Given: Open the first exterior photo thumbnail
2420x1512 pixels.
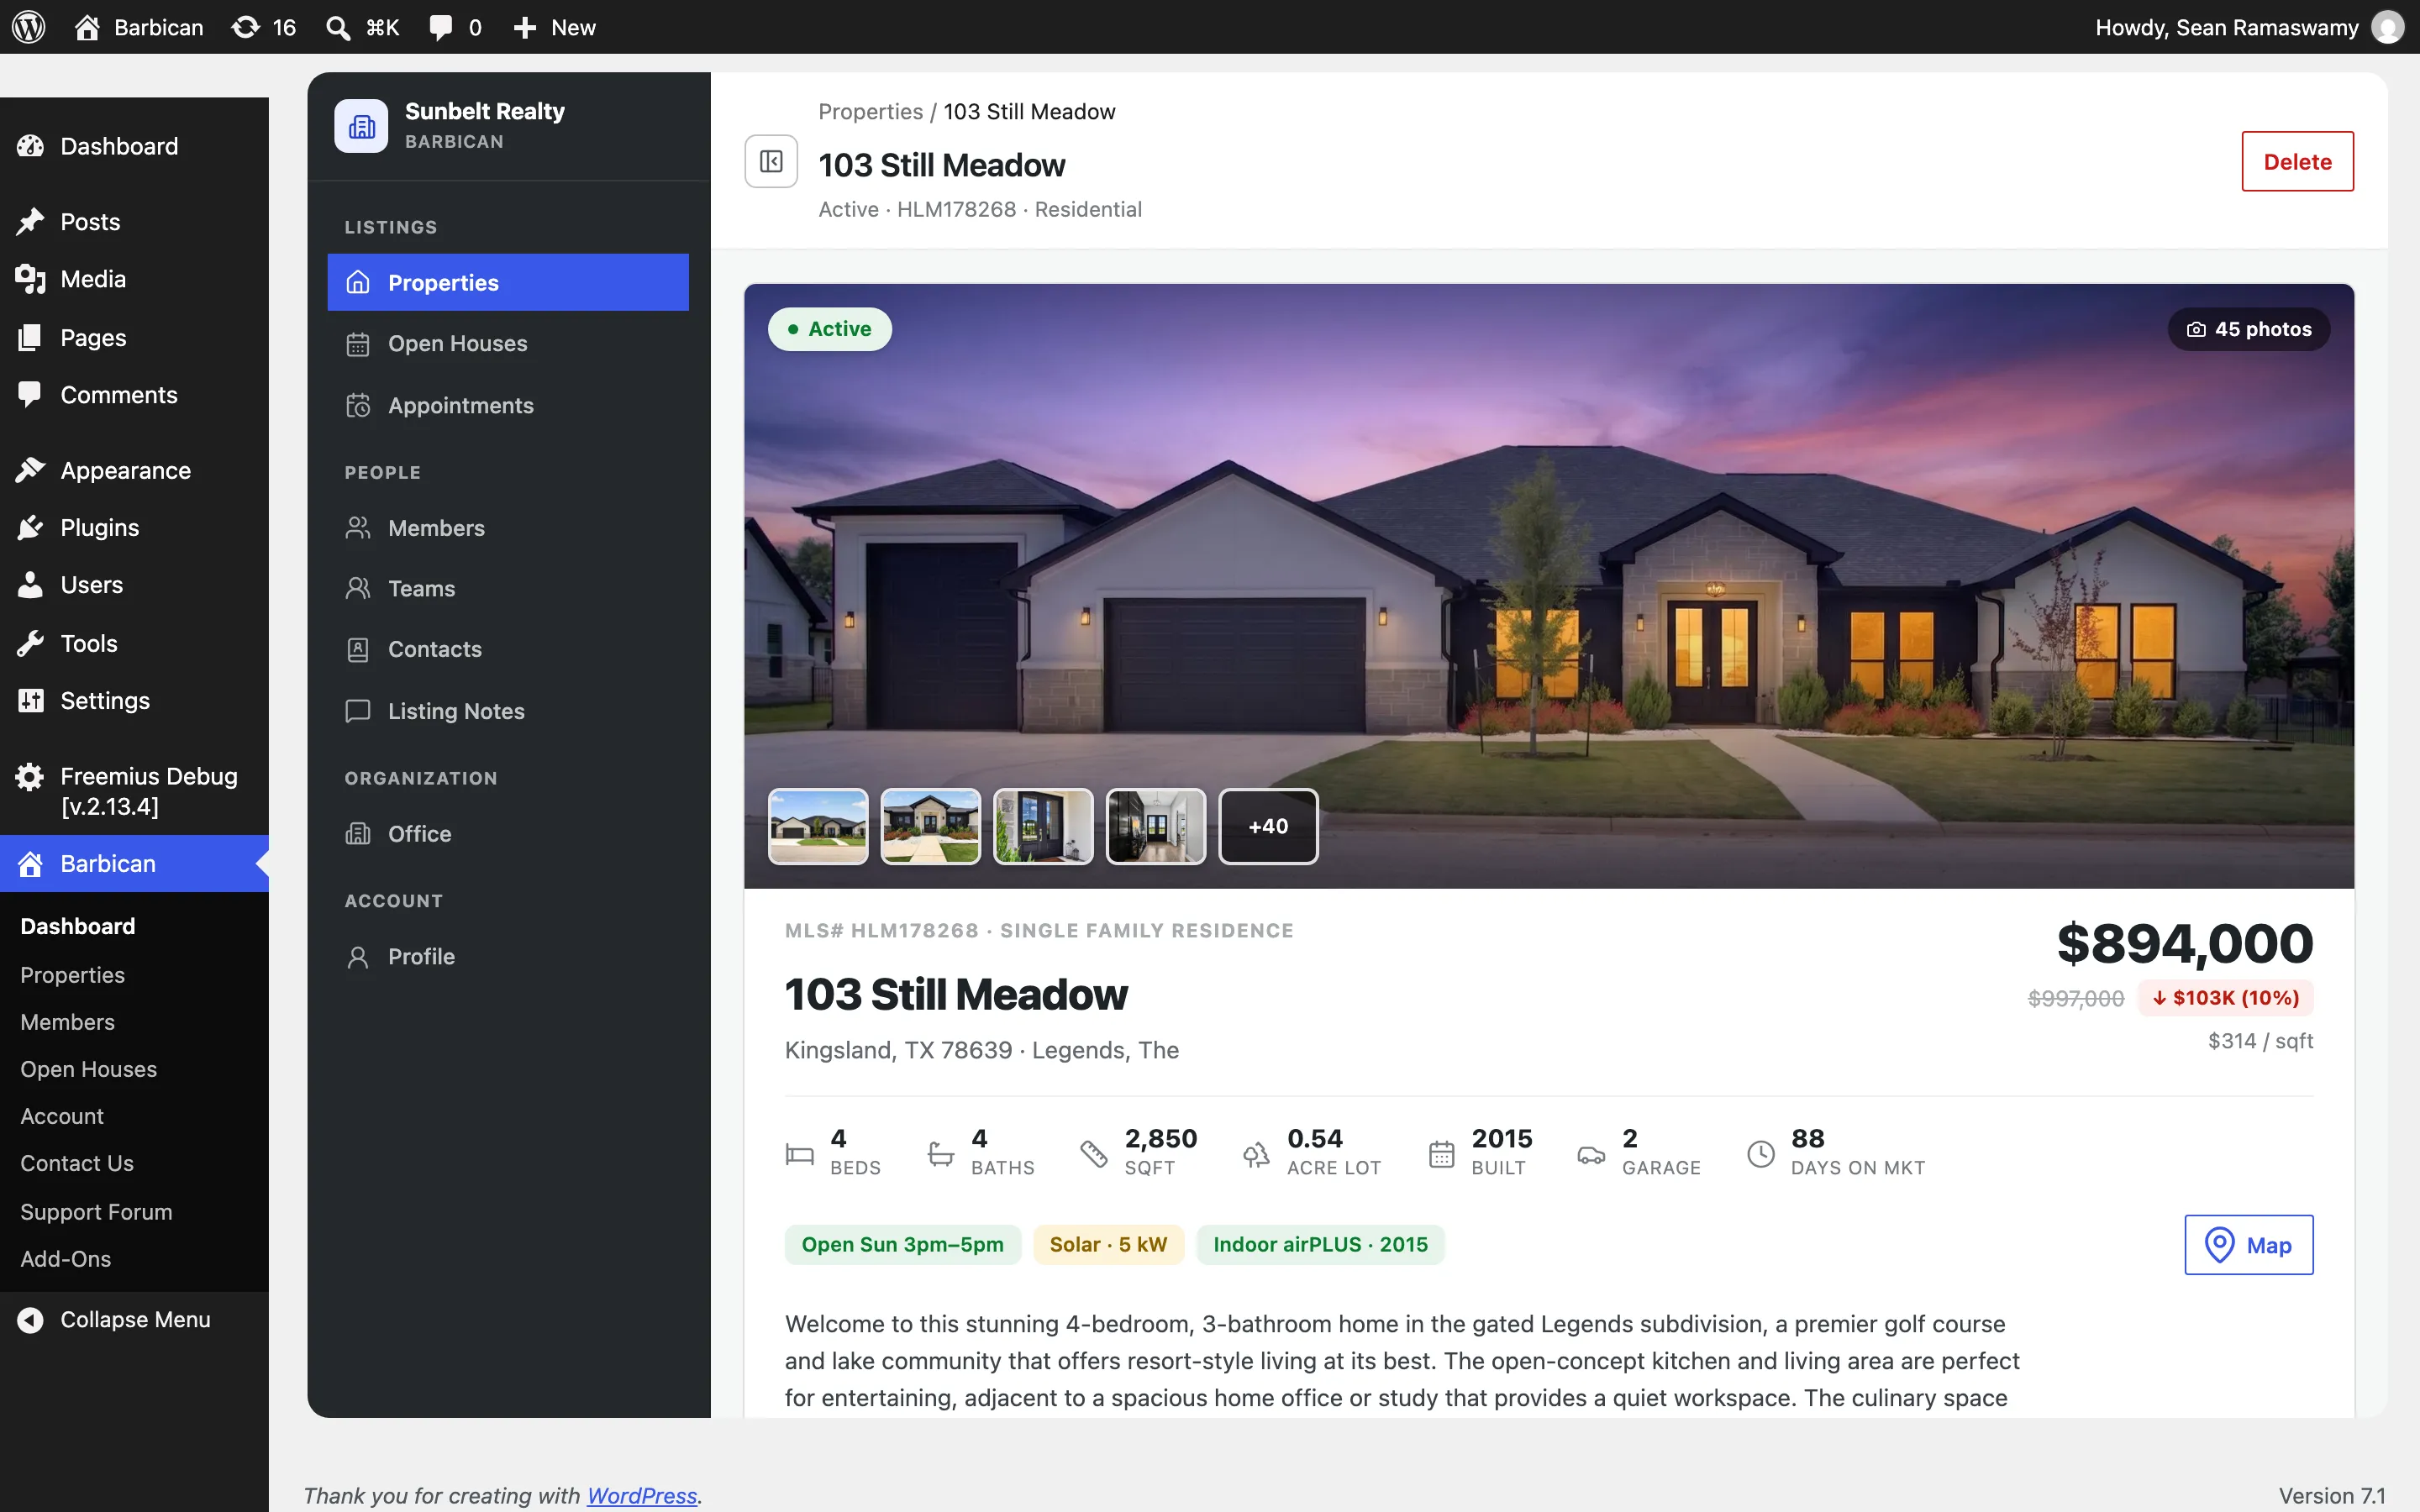Looking at the screenshot, I should (818, 826).
